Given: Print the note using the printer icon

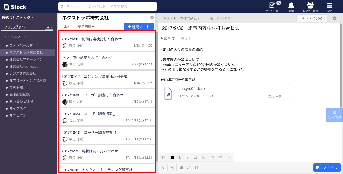Looking at the screenshot, I should coord(197,167).
